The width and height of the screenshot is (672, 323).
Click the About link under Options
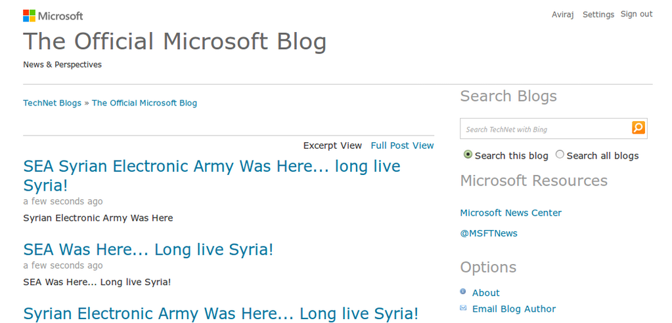[485, 293]
